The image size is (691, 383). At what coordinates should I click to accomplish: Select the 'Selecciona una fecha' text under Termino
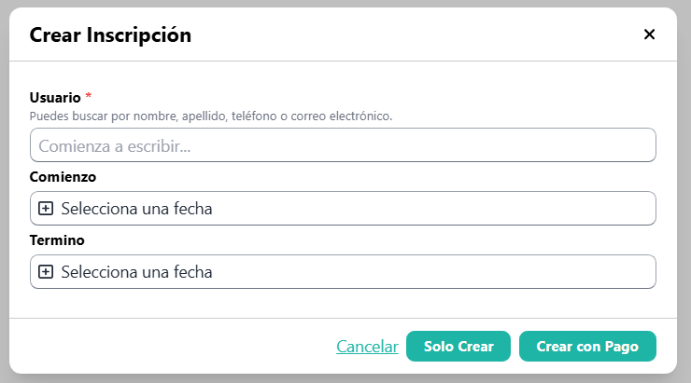click(x=136, y=272)
